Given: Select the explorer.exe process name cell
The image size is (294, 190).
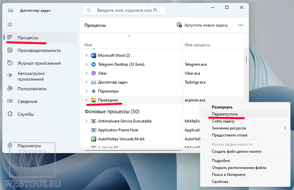Looking at the screenshot, I should pos(195,100).
